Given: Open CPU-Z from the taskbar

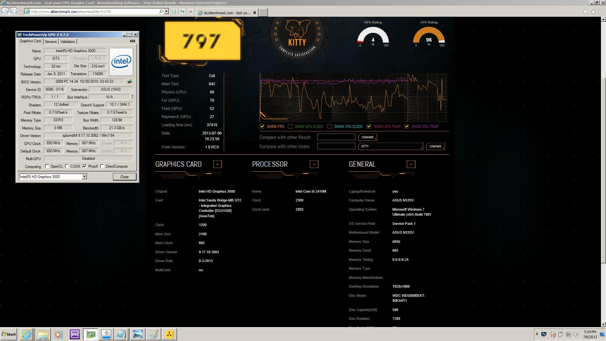Looking at the screenshot, I should [75, 334].
